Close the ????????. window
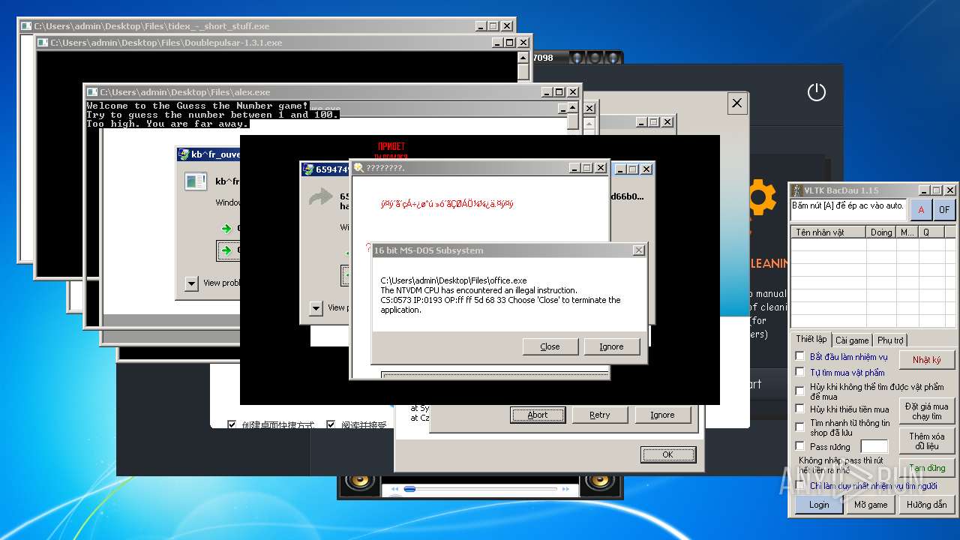 pyautogui.click(x=600, y=168)
